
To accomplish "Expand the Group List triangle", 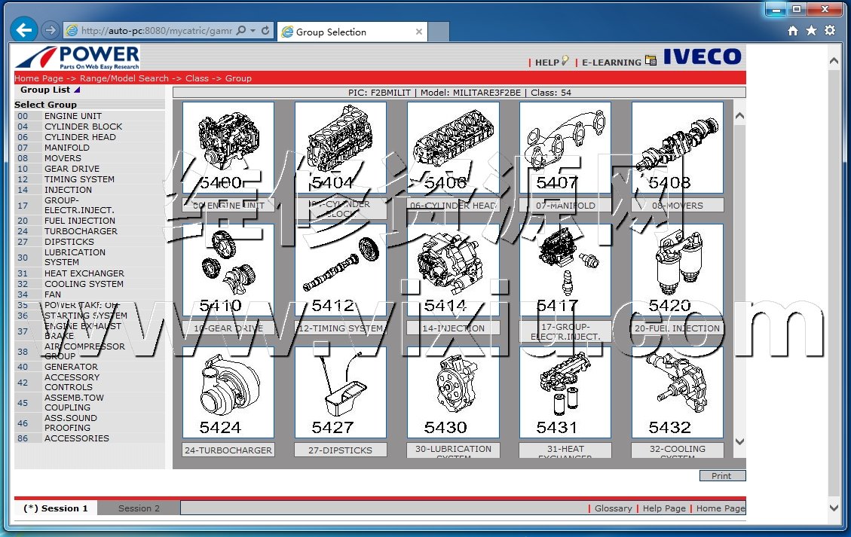I will (x=77, y=90).
